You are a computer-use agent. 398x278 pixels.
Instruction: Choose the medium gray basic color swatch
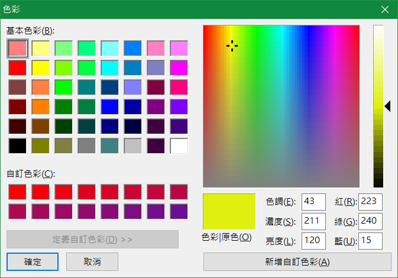point(86,146)
